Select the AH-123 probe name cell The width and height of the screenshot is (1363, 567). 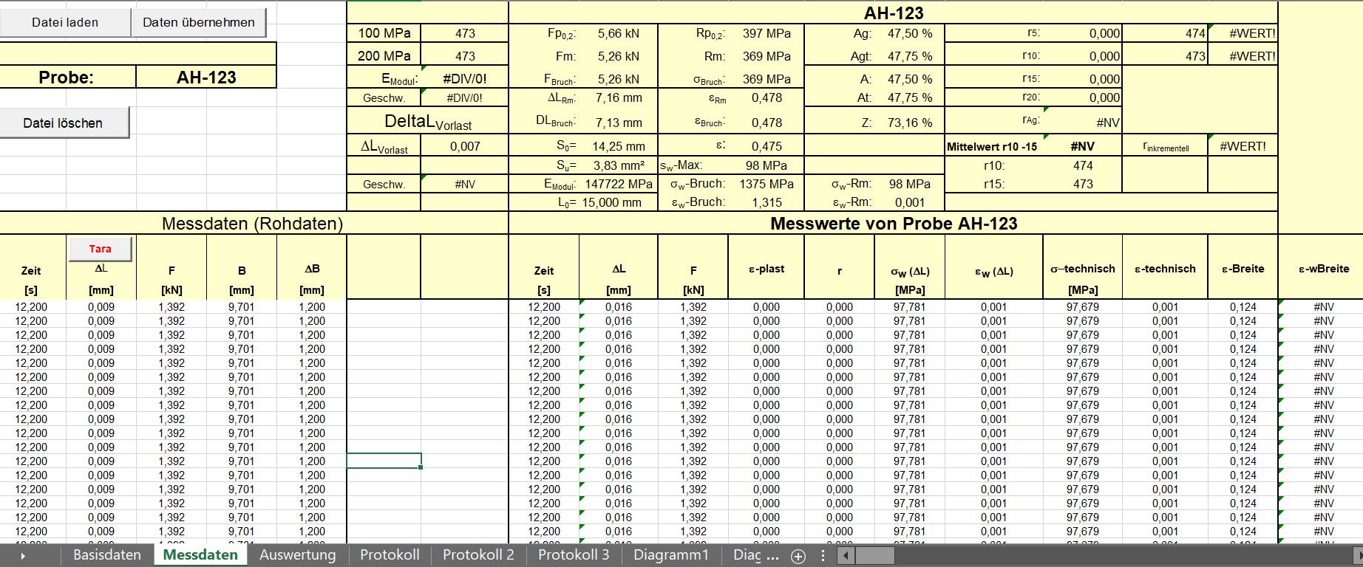[x=206, y=78]
